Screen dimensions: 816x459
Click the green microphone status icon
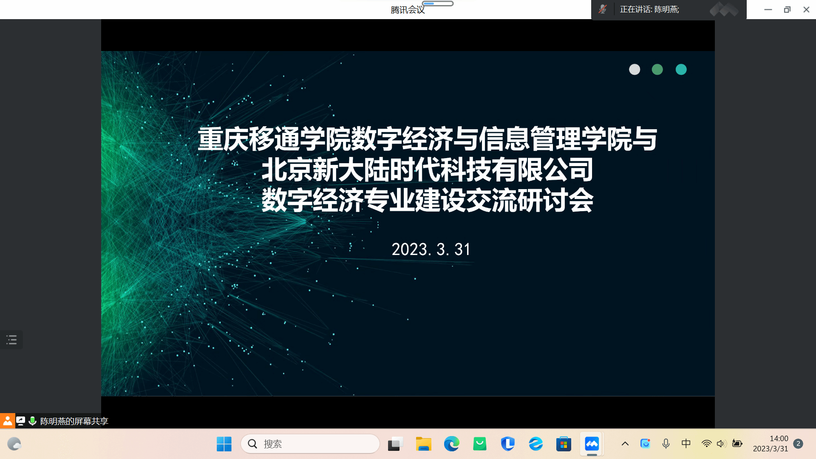click(32, 421)
